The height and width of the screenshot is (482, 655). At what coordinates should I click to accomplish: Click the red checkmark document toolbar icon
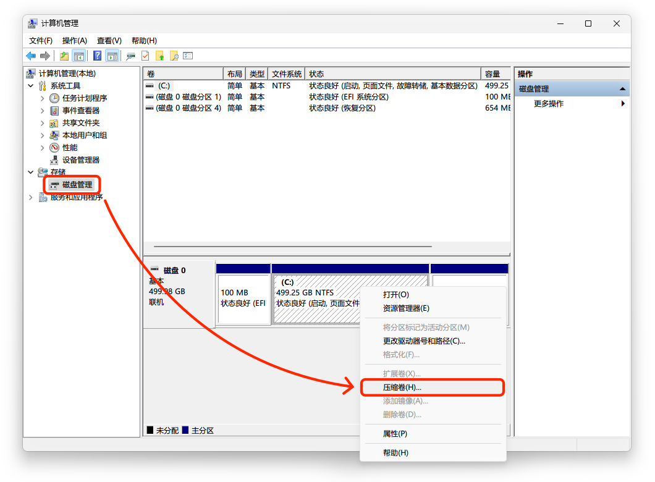tap(145, 56)
